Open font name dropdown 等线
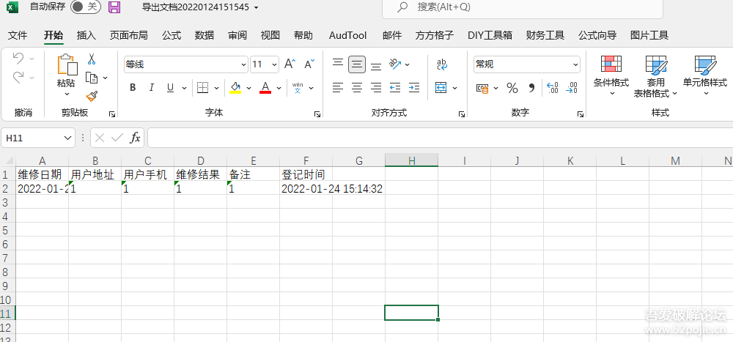 click(243, 64)
